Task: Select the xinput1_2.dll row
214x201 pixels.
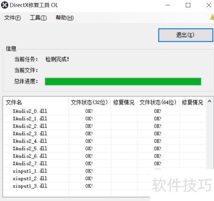Action: 77,178
